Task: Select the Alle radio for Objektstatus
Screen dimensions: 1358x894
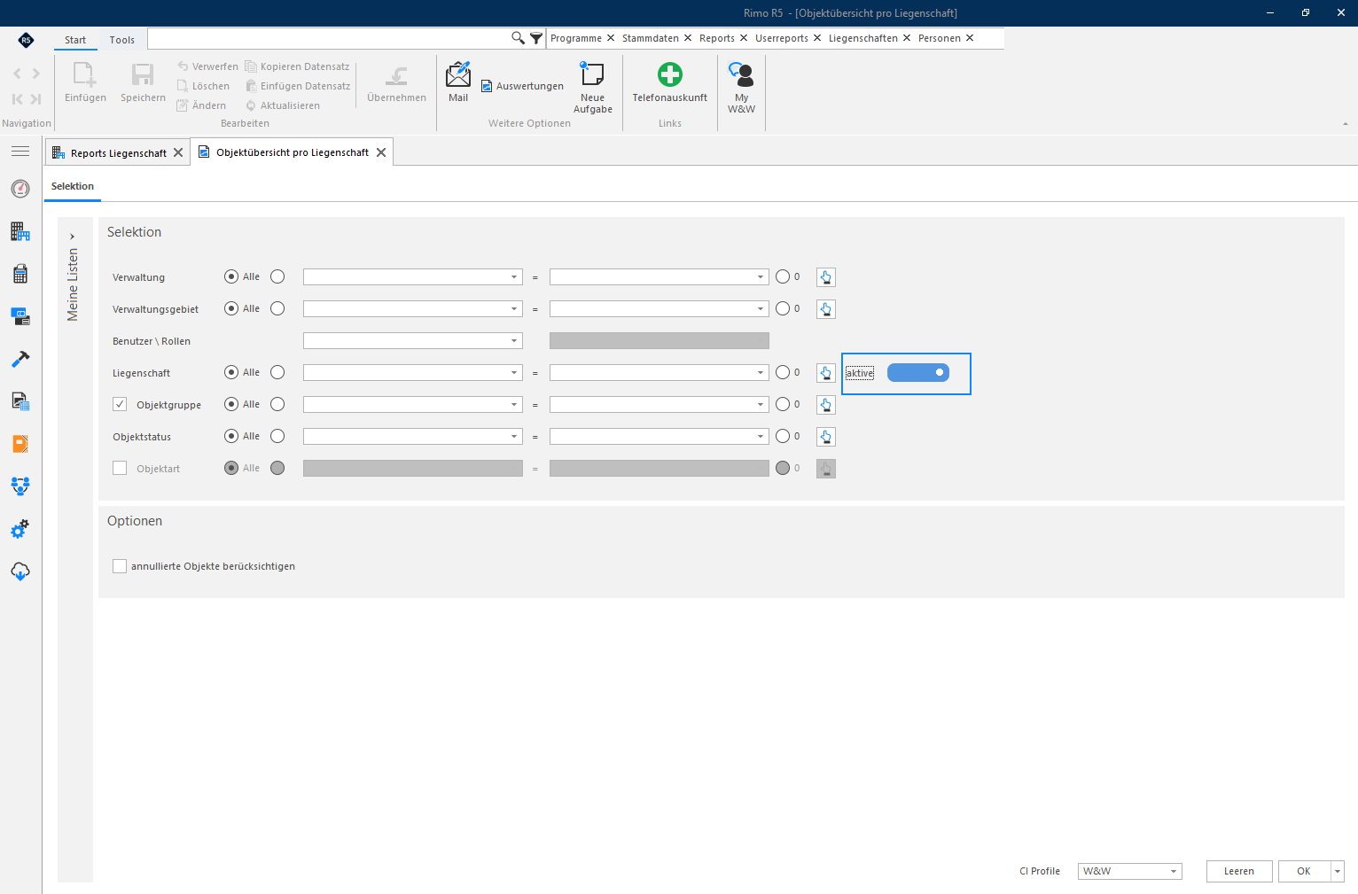Action: pos(231,436)
